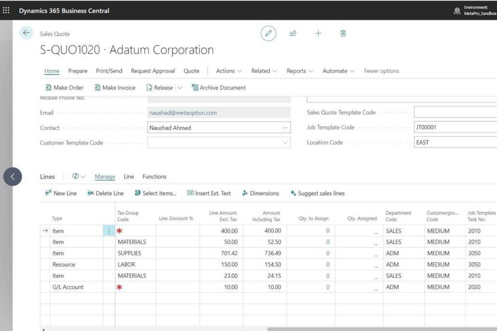This screenshot has width=497, height=331.
Task: Click Select items in Lines toolbar
Action: [x=156, y=193]
